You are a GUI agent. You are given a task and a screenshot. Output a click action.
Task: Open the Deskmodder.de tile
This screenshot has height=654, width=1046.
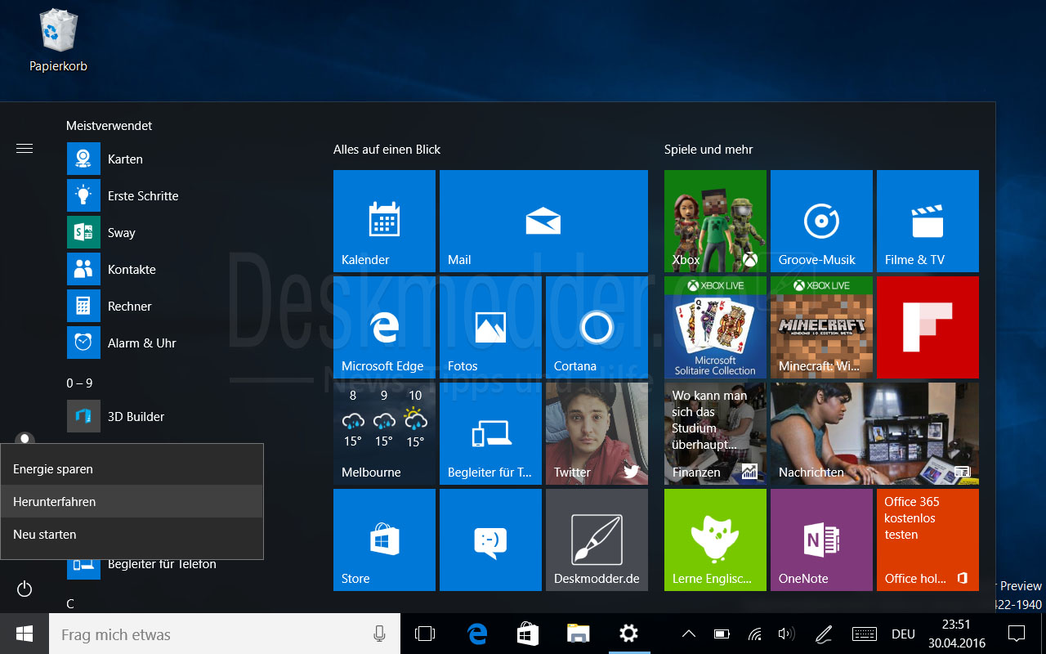(x=597, y=540)
